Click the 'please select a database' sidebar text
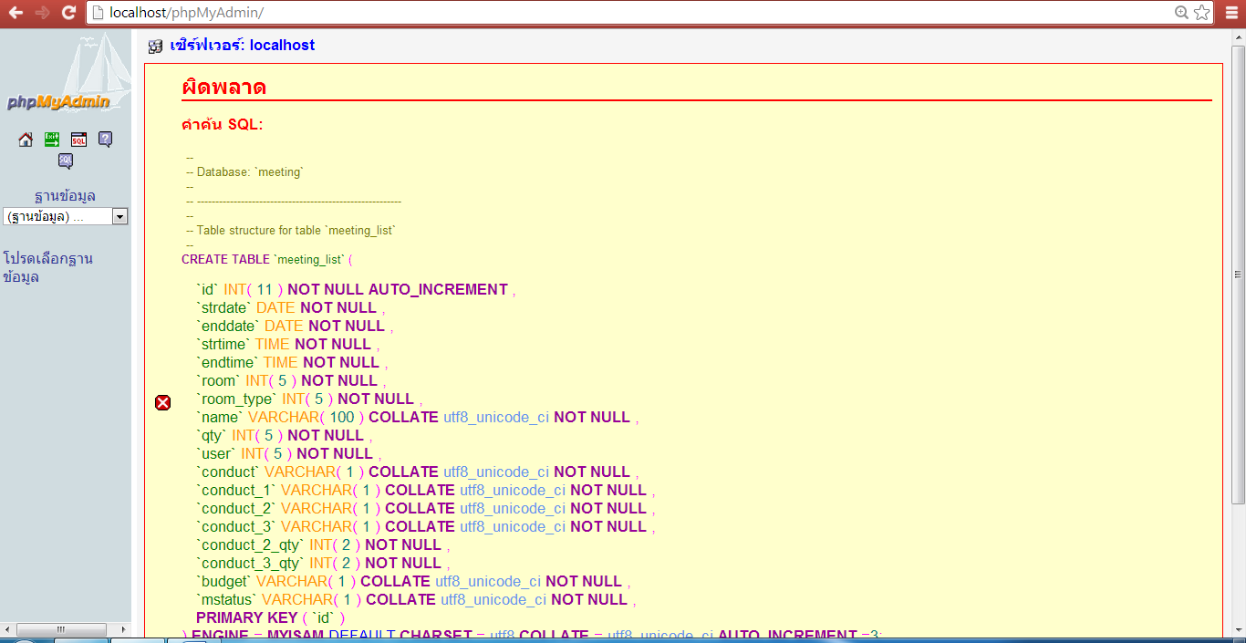The width and height of the screenshot is (1246, 643). click(x=48, y=267)
